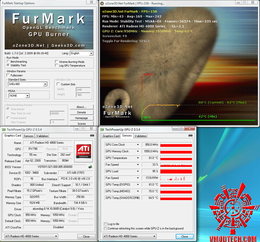
Task: Click the Max Frames -1 input field
Action: point(57,122)
